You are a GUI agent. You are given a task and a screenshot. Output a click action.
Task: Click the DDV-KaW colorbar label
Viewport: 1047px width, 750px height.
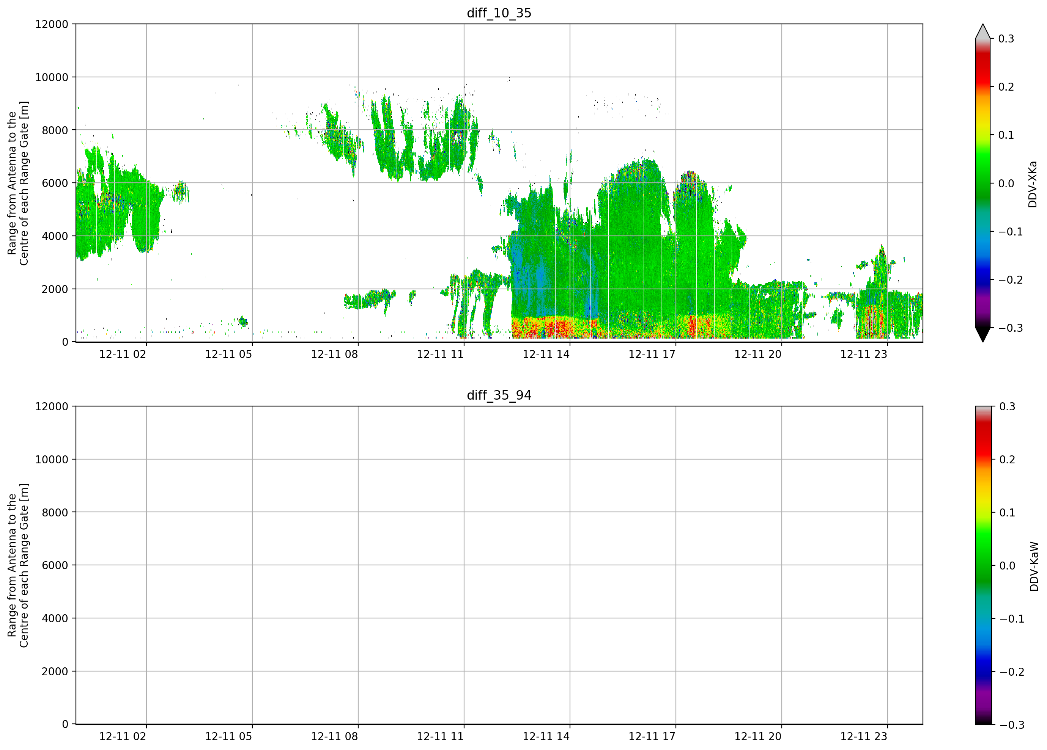(1034, 566)
